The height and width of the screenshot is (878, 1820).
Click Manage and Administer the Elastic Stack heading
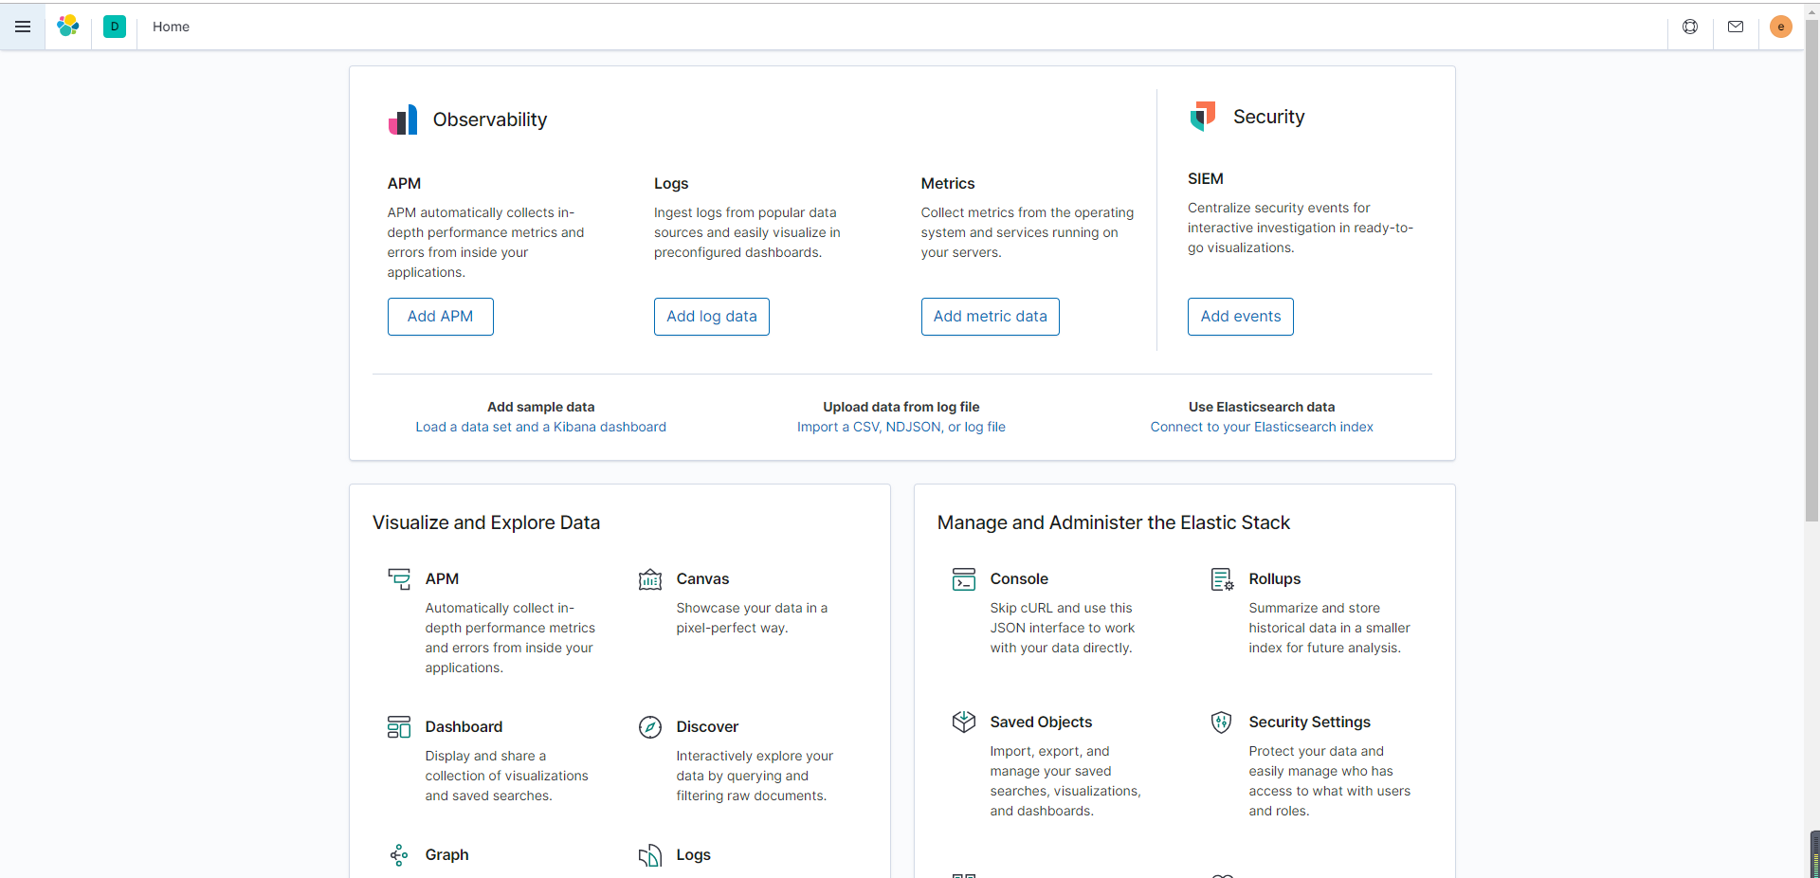(x=1114, y=523)
